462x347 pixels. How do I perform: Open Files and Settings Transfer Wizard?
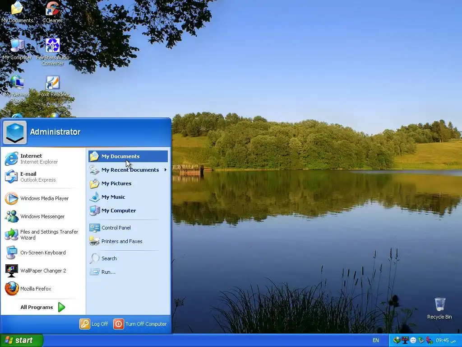43,234
